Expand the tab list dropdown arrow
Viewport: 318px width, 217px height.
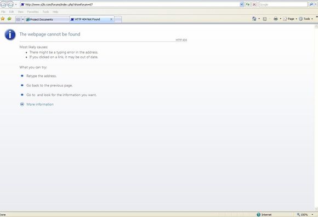(22, 20)
